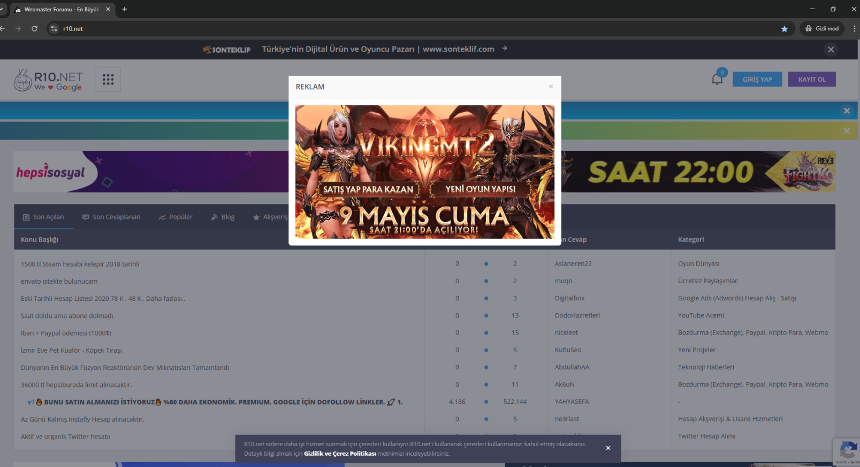Open Gizlilik ve Çerez Politikası link

point(340,454)
